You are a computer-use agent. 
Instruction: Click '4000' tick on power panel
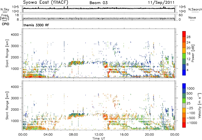pos(15,35)
